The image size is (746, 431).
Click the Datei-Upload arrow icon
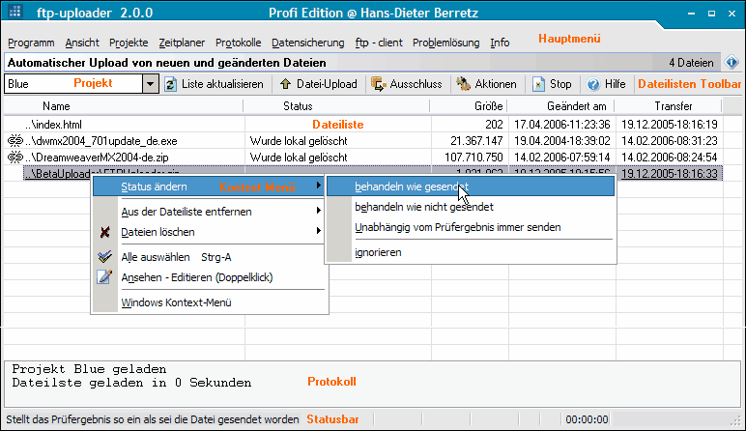click(x=273, y=84)
